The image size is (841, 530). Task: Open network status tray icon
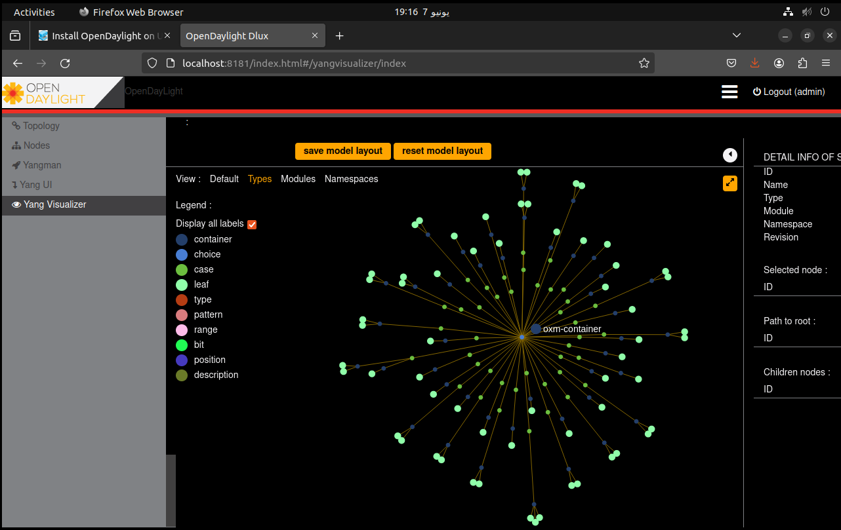tap(789, 12)
